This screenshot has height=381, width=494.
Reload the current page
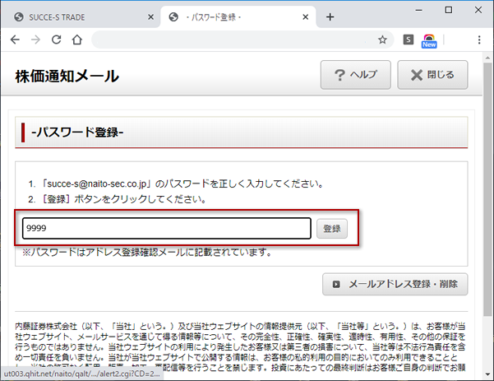(56, 39)
